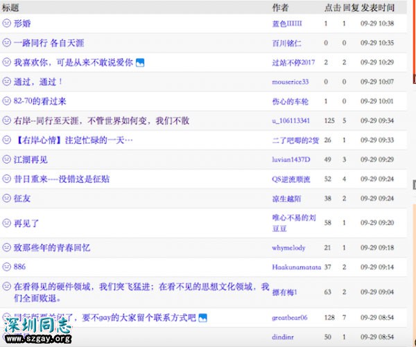Open thread 在看得见的硬件领域，我们突飞猛进
Screen dimensions: 416x347
click(141, 292)
